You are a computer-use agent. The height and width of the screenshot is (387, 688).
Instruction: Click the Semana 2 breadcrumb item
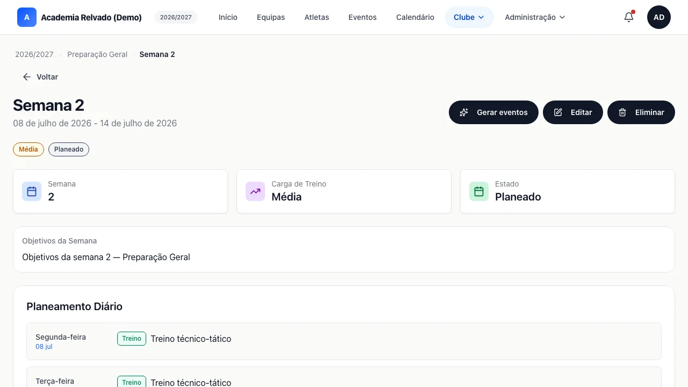(x=157, y=54)
